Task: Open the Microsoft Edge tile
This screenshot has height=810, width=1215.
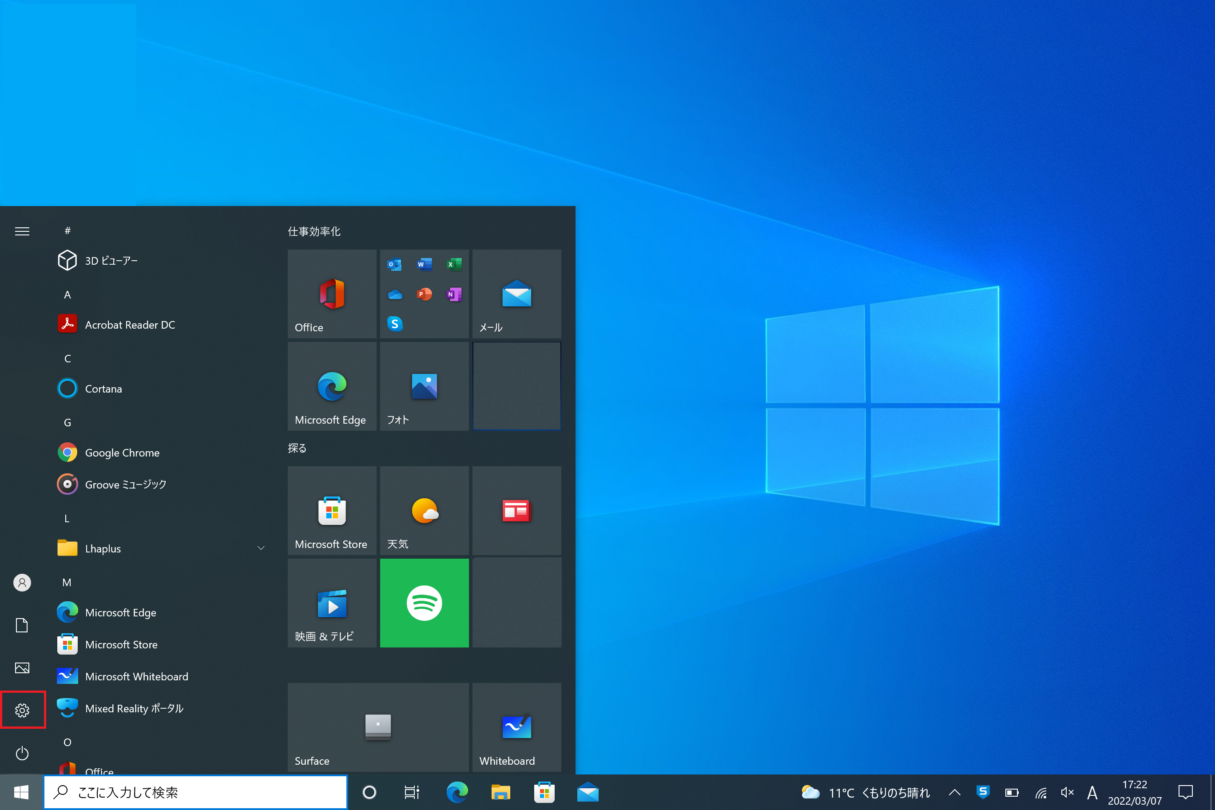Action: pyautogui.click(x=332, y=386)
